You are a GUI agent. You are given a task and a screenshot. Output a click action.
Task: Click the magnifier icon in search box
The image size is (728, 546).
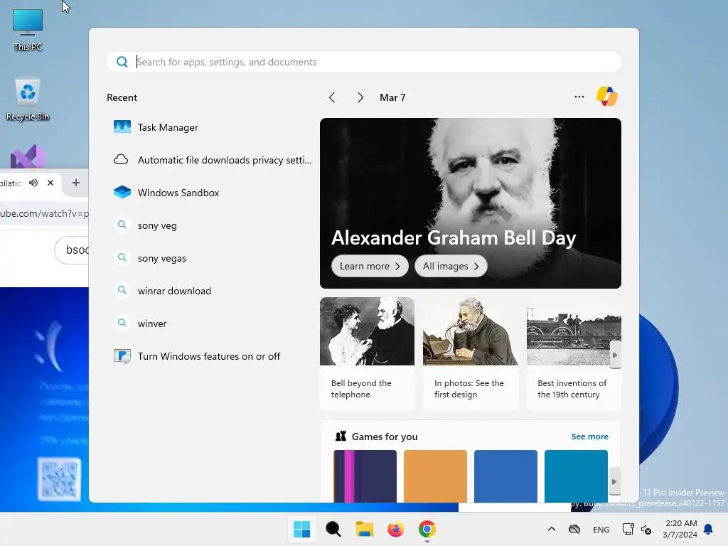click(x=122, y=62)
